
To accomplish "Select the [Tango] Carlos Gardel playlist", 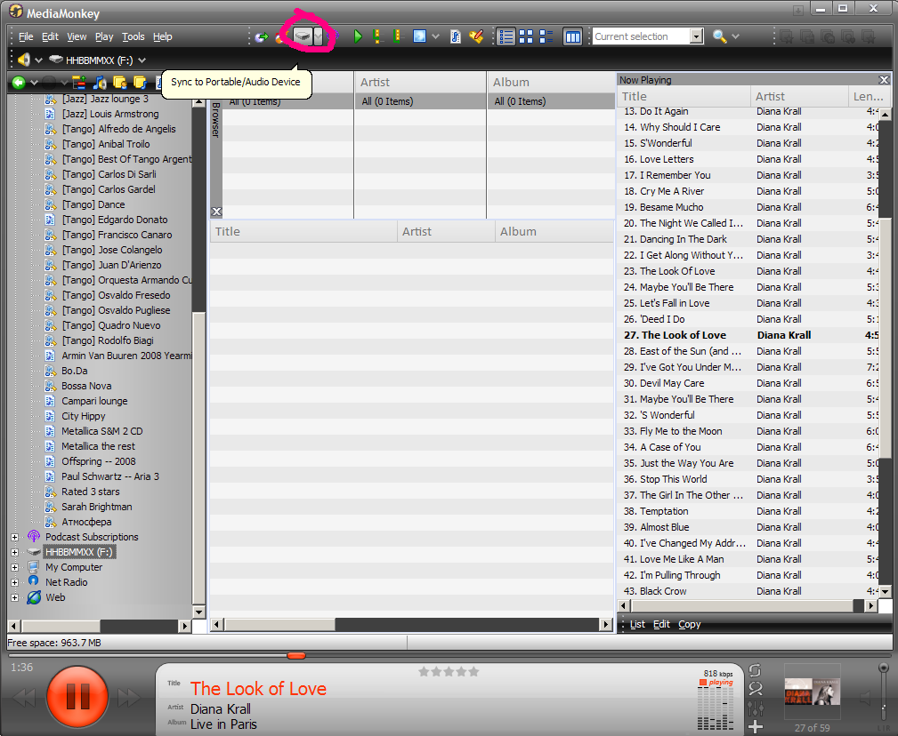I will (109, 189).
